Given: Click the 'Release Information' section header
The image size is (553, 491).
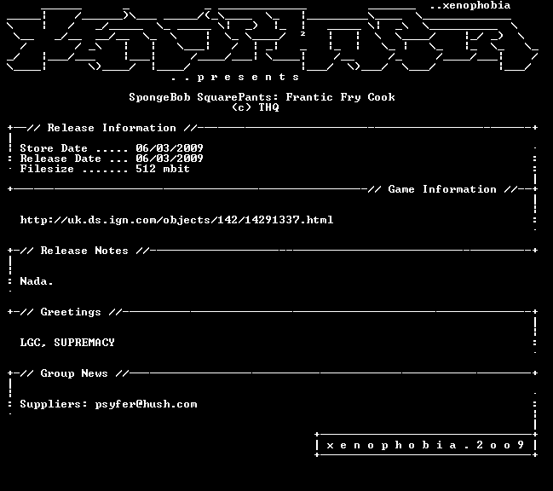Looking at the screenshot, I should pyautogui.click(x=112, y=128).
